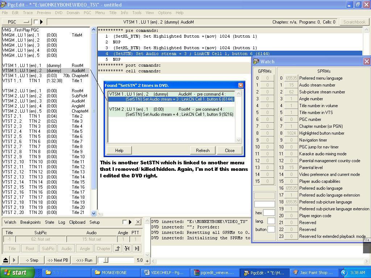Click the PGC list scroll down arrow
This screenshot has width=371, height=278.
pyautogui.click(x=94, y=213)
